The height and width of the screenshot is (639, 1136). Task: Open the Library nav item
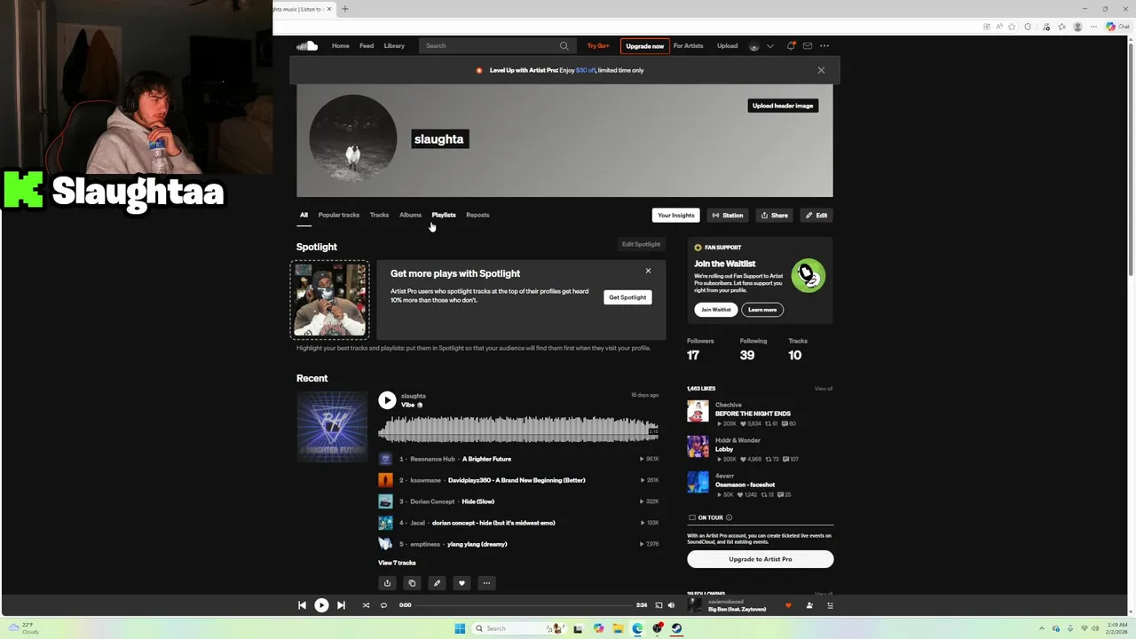point(394,46)
